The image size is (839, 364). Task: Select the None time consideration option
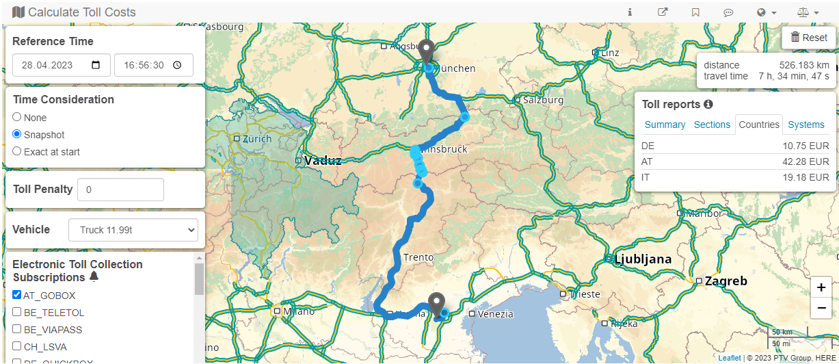coord(17,117)
